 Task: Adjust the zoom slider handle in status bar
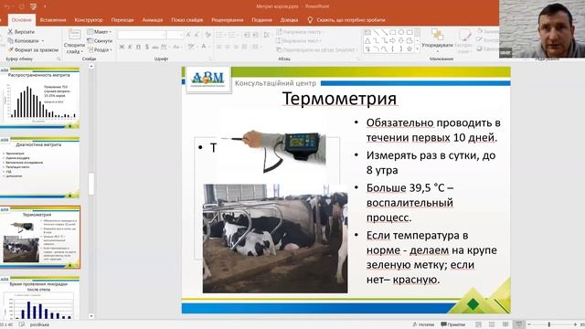549,324
